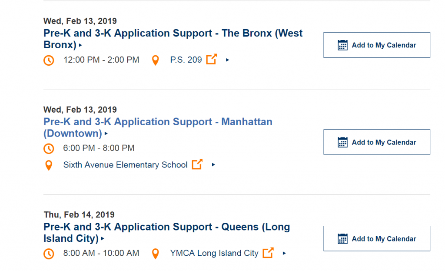Click the clock icon beside 6:00 PM - 8:00 PM
Screen dimensions: 445x271
pos(49,148)
